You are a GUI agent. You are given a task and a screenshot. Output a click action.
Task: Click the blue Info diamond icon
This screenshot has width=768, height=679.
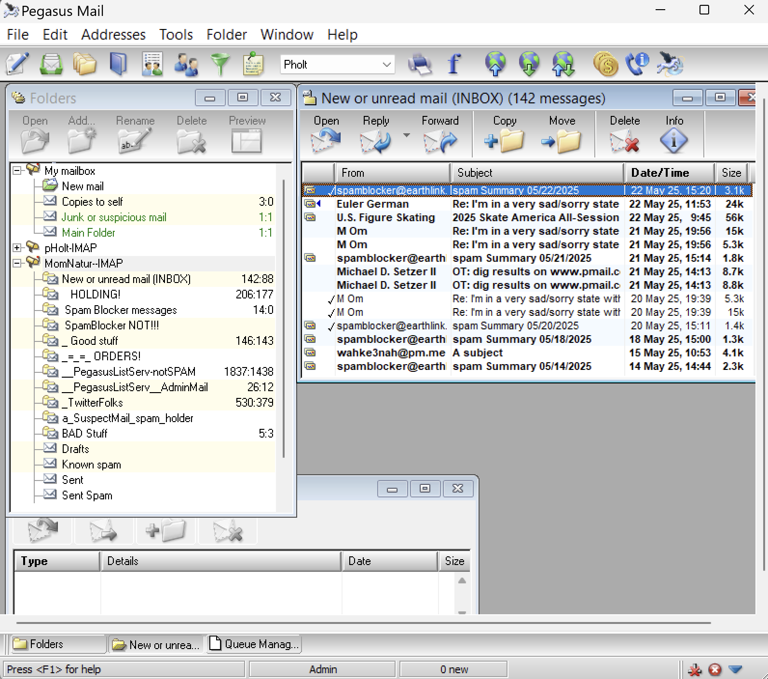673,141
